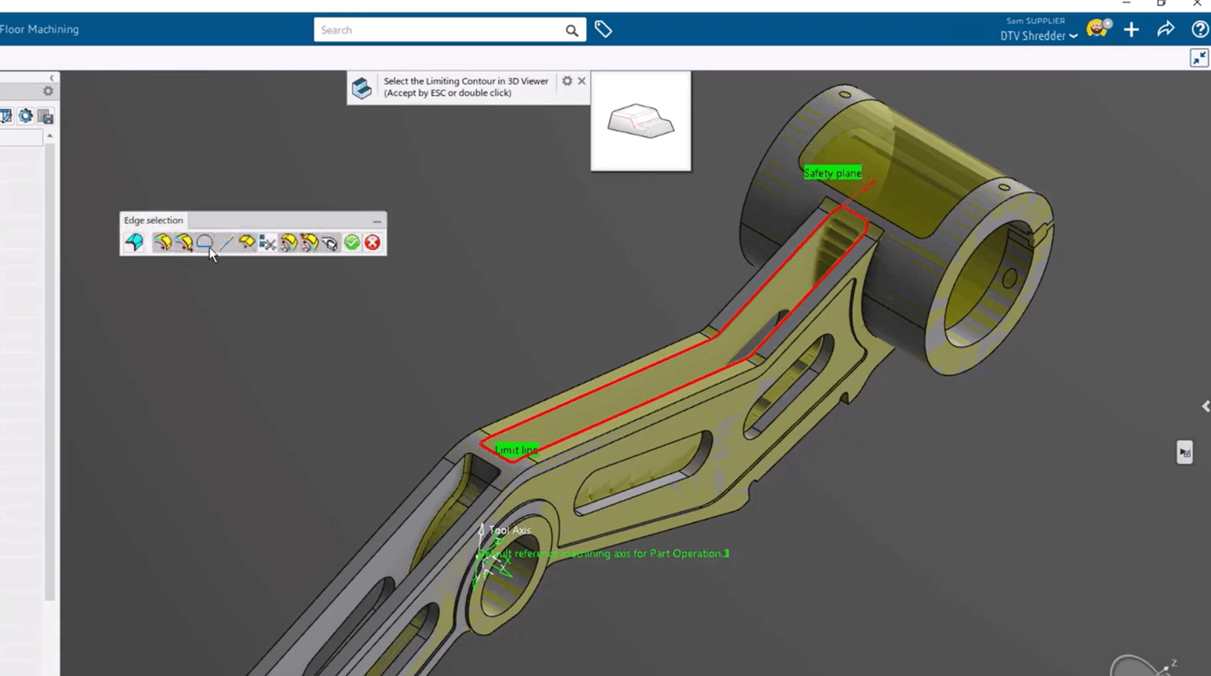Open the settings gear atop the left panel
The width and height of the screenshot is (1211, 676).
pyautogui.click(x=48, y=91)
